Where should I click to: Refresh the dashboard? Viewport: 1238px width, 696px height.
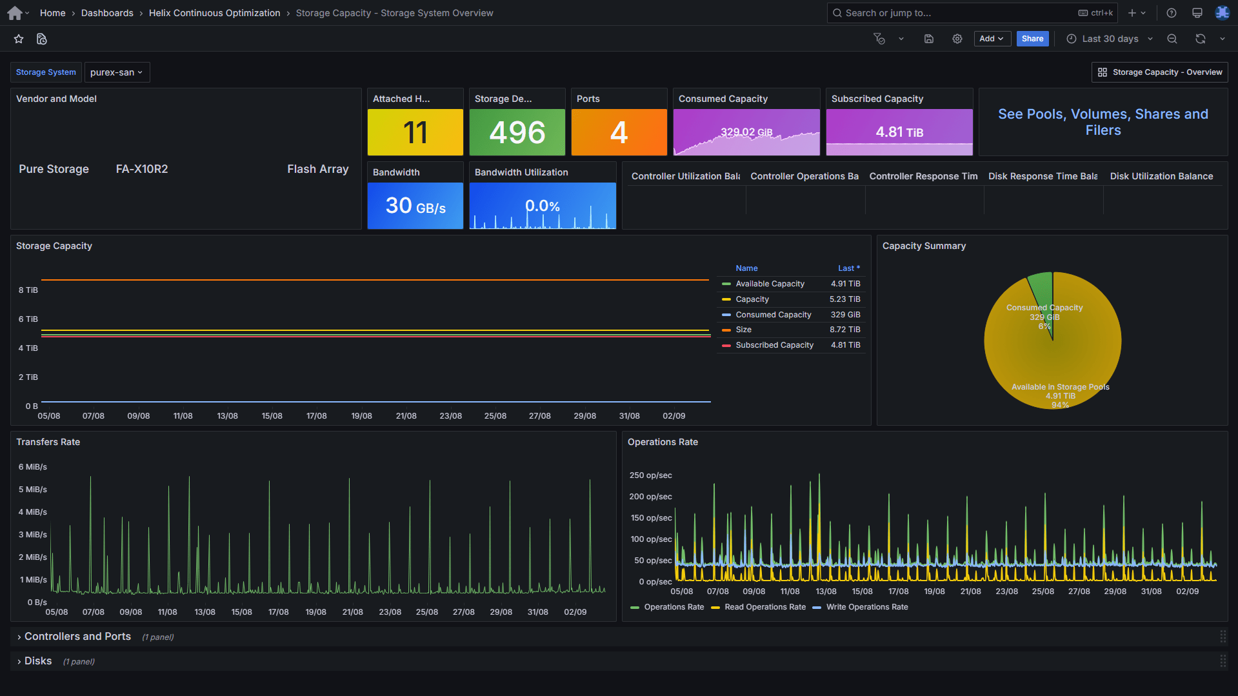[1200, 39]
